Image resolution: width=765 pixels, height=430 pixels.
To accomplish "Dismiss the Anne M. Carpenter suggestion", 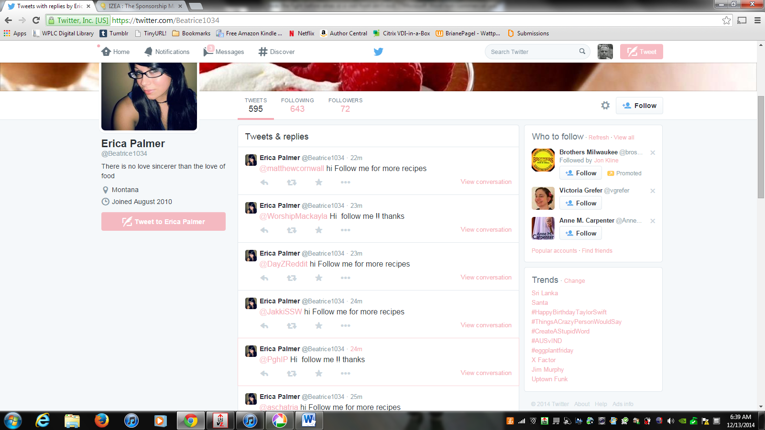I will (x=653, y=221).
